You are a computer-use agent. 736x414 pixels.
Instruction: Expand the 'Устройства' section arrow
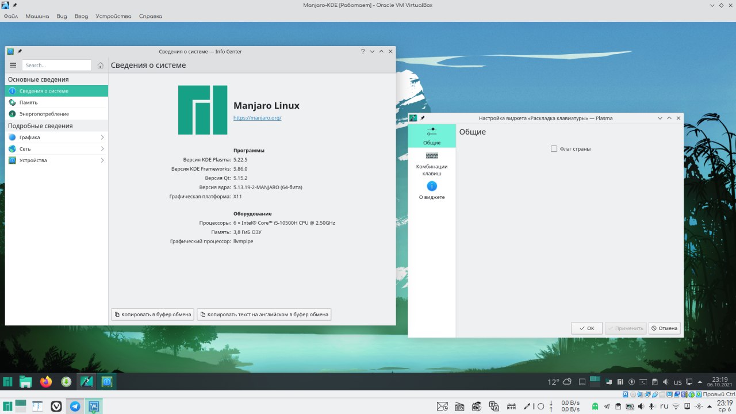[102, 160]
